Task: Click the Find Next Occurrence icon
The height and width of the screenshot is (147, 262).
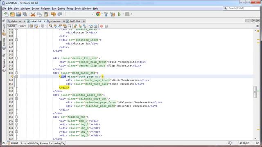Action: pos(60,26)
